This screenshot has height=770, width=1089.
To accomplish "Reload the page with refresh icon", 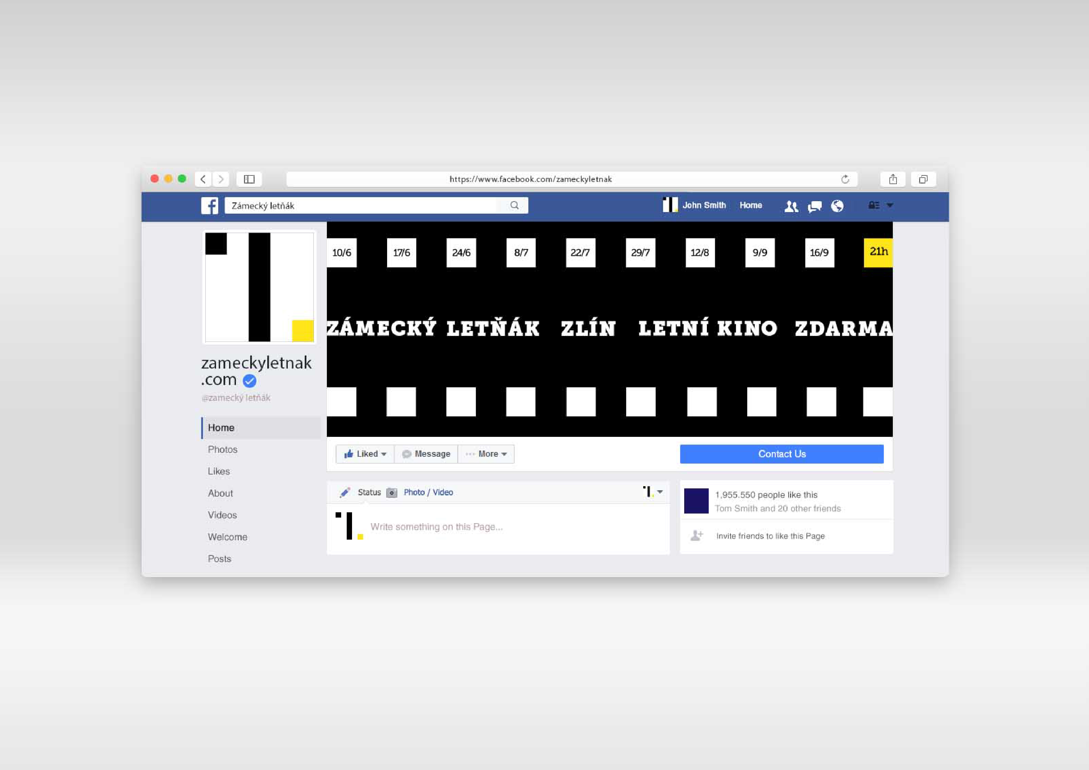I will pos(845,179).
